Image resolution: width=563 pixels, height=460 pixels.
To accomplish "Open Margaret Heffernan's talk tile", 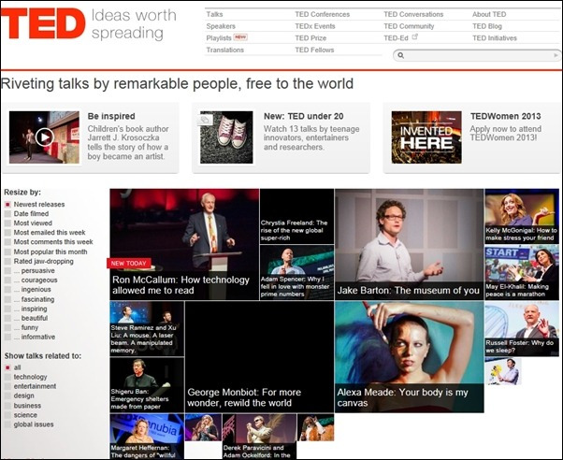I will (x=147, y=437).
